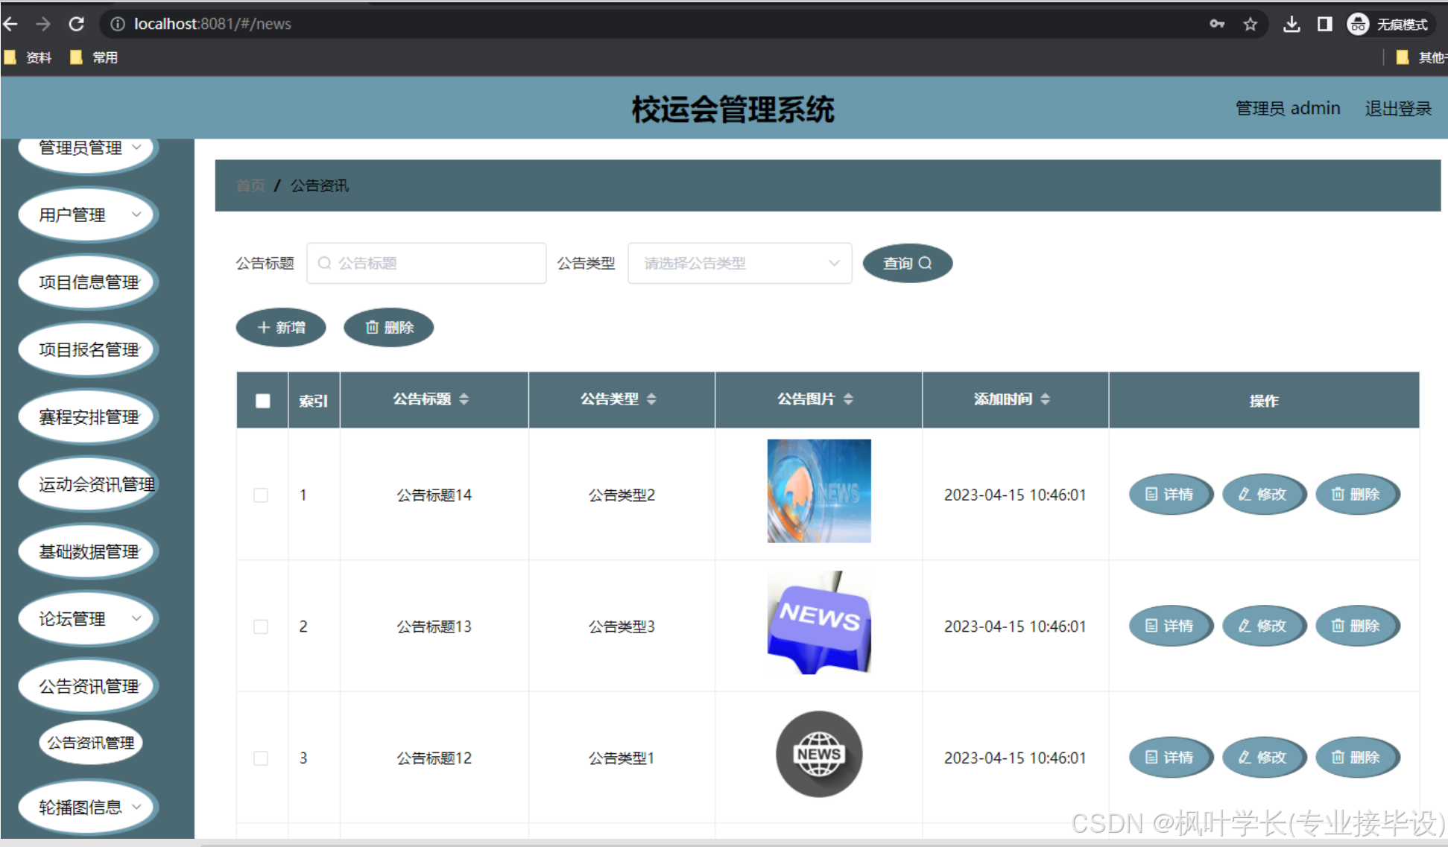This screenshot has width=1448, height=847.
Task: Click the browser address bar URL
Action: 212,24
